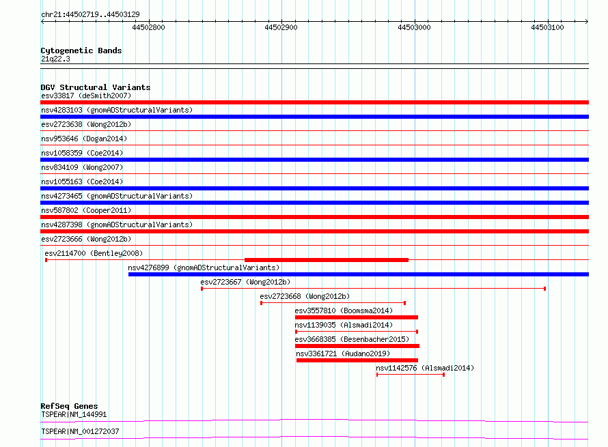
Task: Open nsv4273465 (gnomADStructuralVariants) label
Action: 117,196
